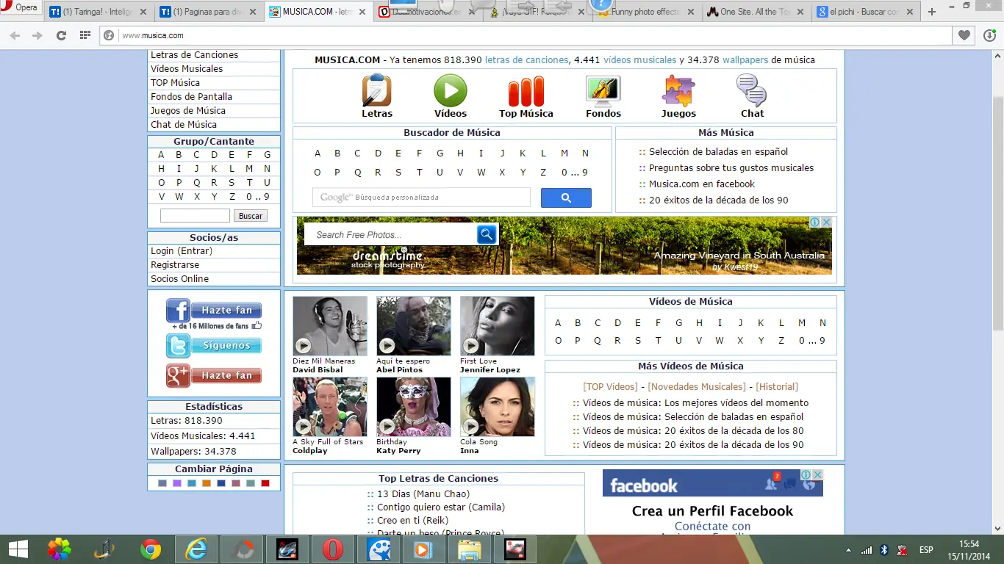Open the Windows Start button
This screenshot has width=1004, height=564.
click(x=18, y=549)
